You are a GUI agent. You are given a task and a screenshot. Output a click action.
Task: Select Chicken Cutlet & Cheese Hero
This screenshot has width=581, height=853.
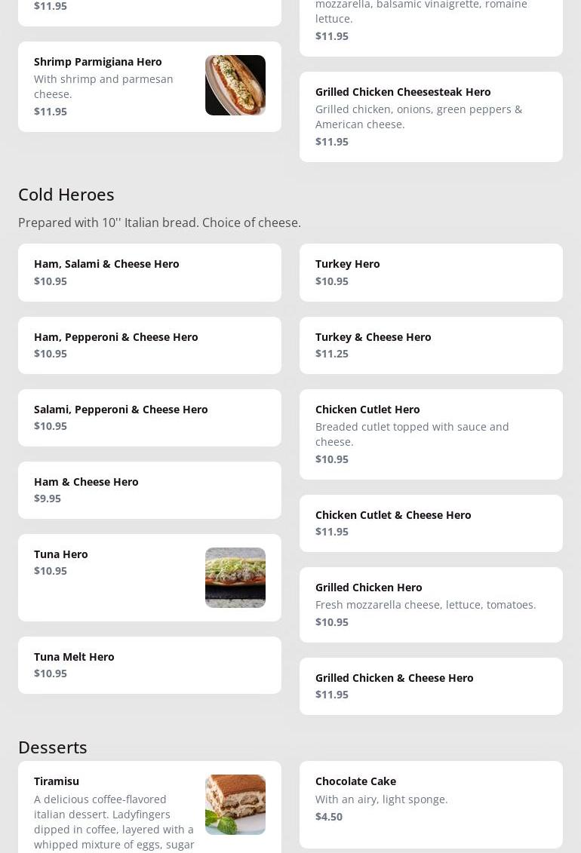tap(431, 523)
